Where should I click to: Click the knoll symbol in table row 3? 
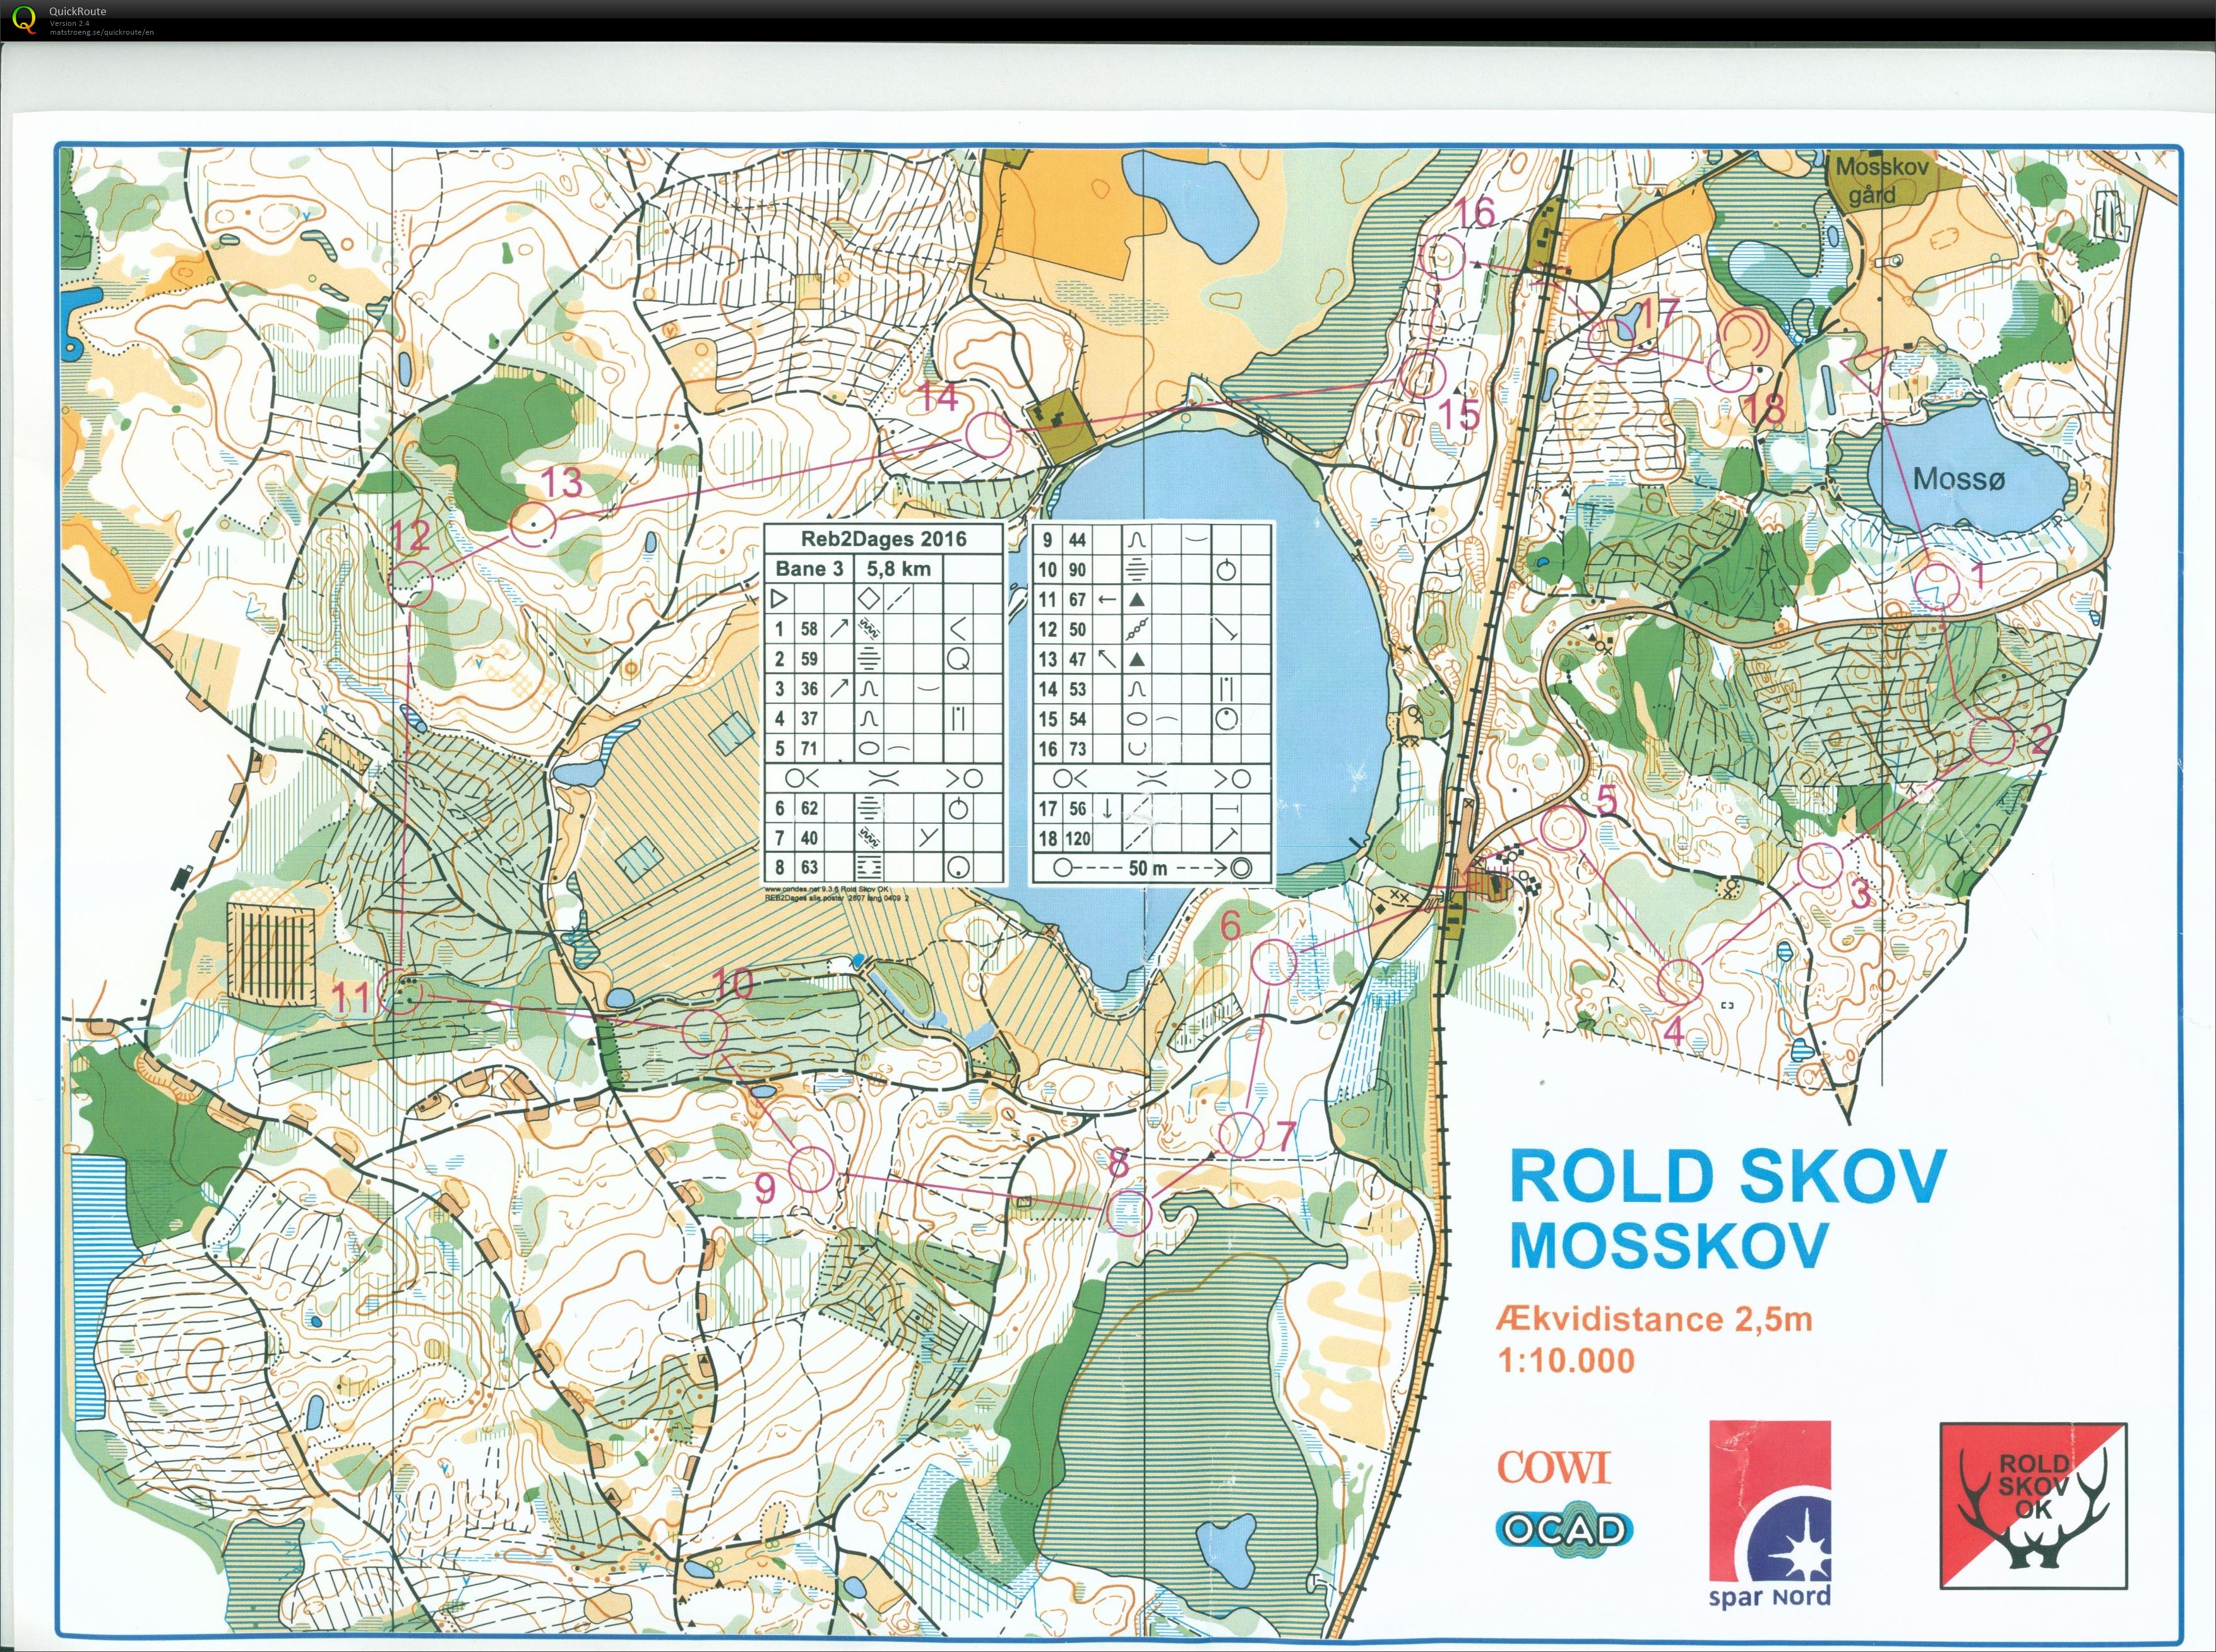tap(869, 688)
